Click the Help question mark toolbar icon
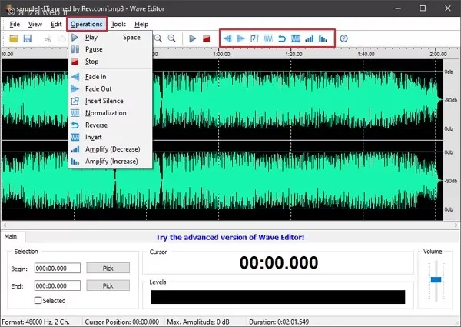 coord(343,38)
